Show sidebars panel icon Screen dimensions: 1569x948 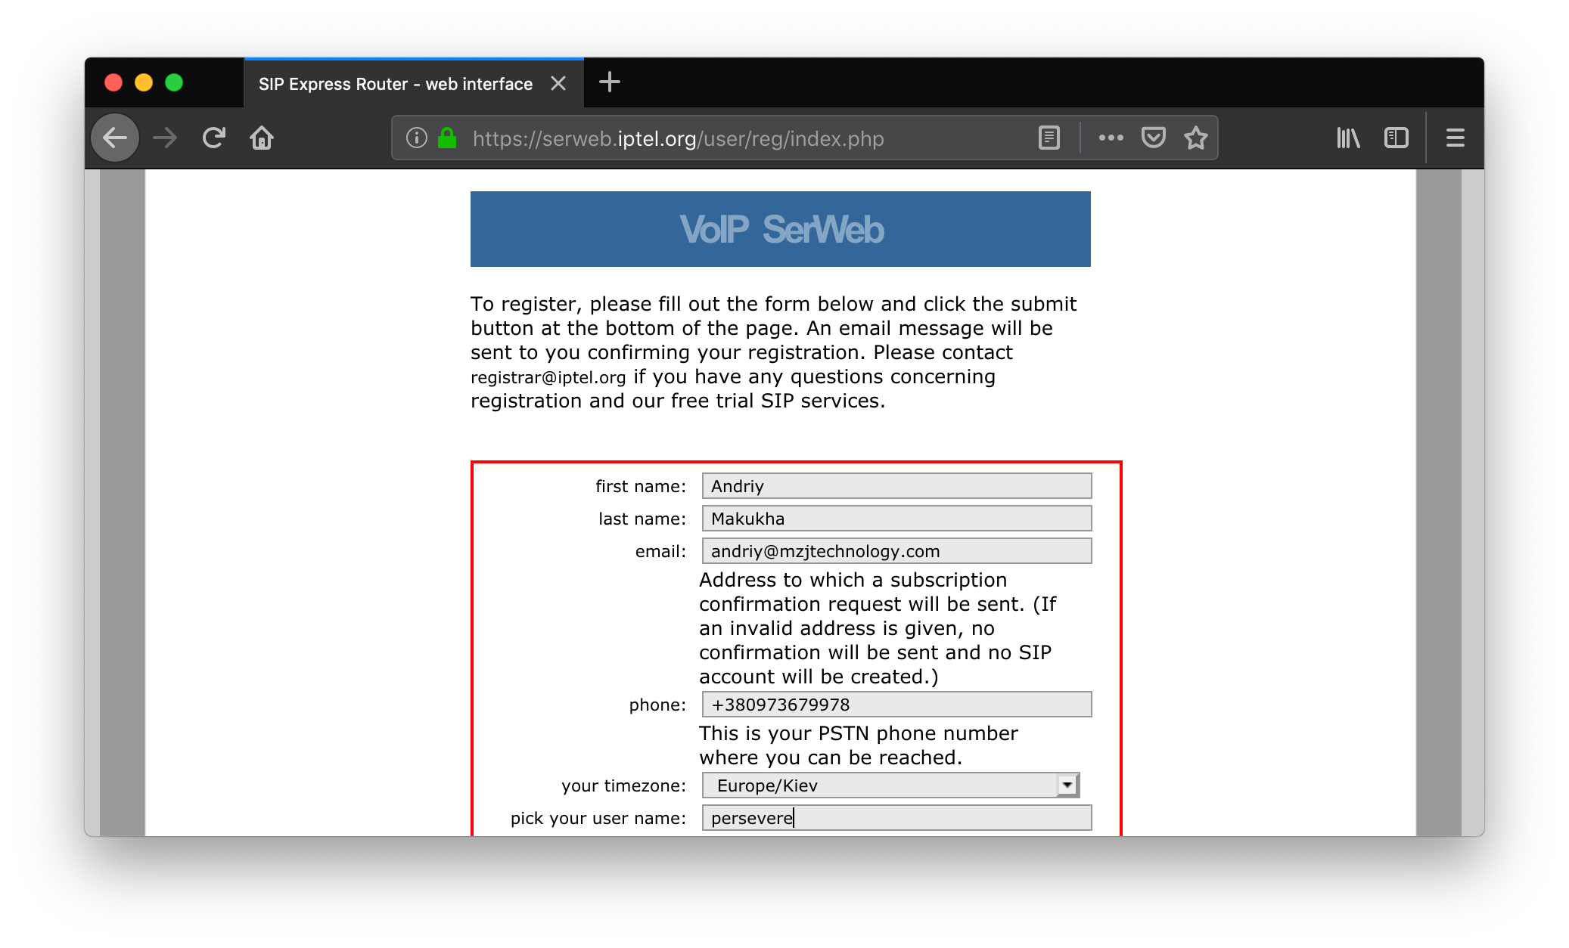(x=1396, y=138)
